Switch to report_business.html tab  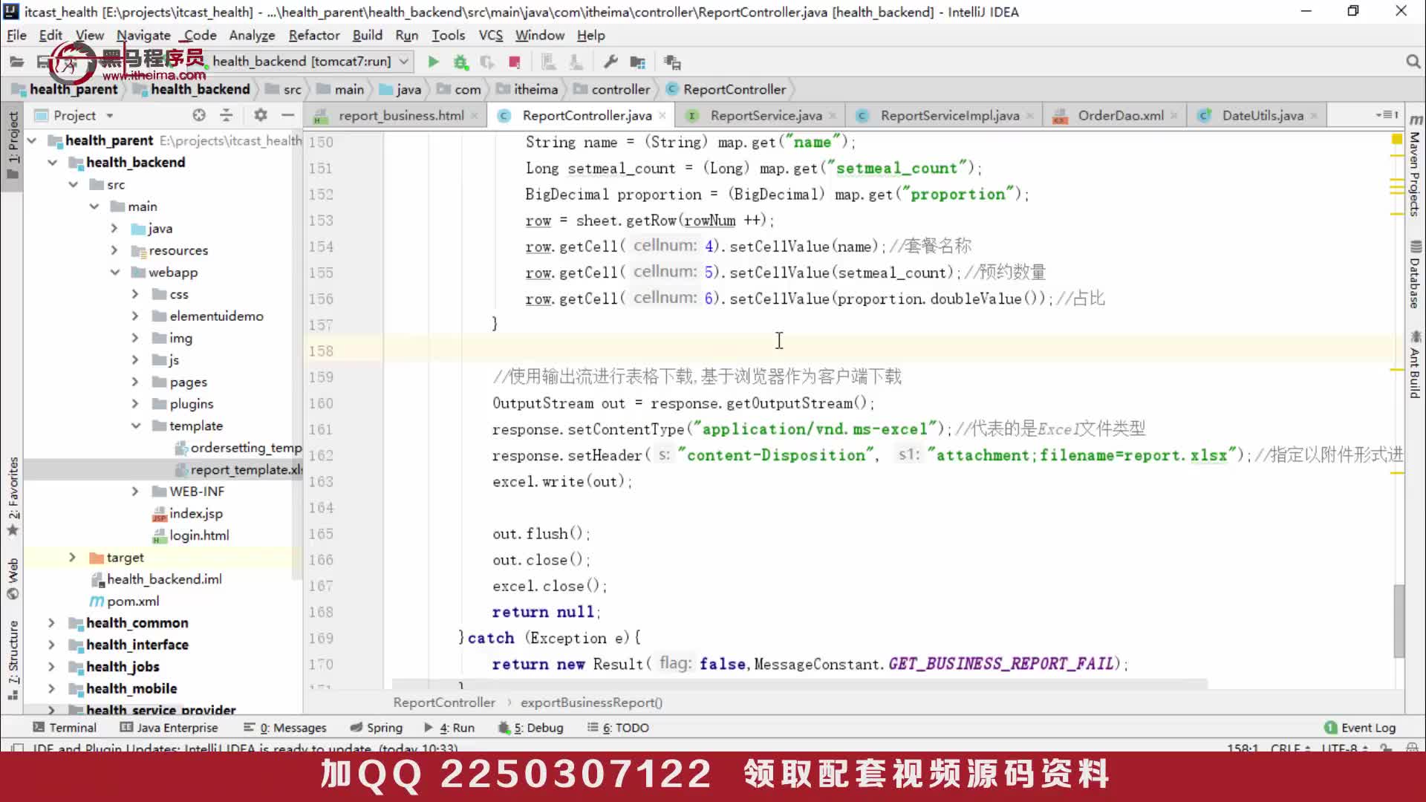tap(394, 115)
